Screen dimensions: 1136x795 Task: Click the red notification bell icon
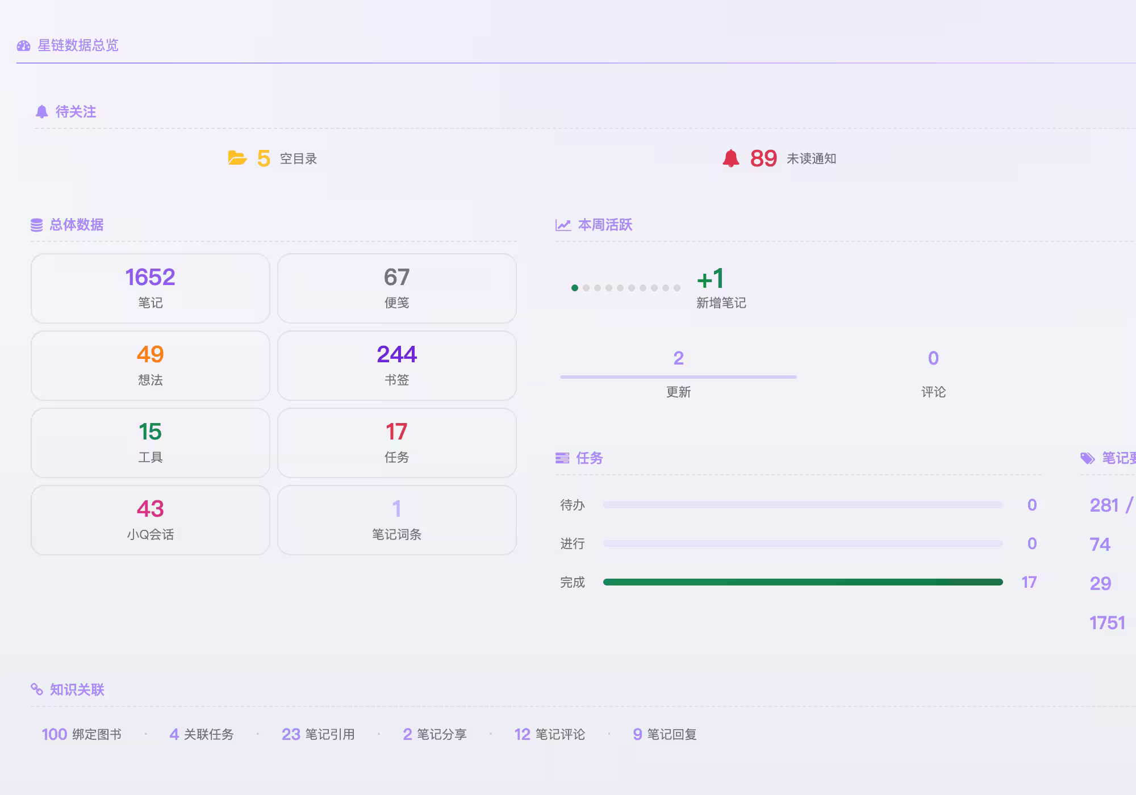pos(731,158)
